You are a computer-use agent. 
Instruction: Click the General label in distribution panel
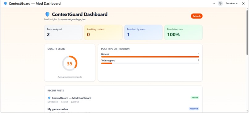point(105,54)
